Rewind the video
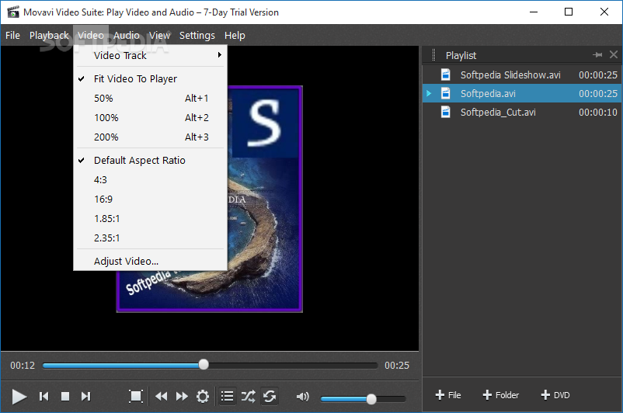The height and width of the screenshot is (413, 623). tap(161, 397)
